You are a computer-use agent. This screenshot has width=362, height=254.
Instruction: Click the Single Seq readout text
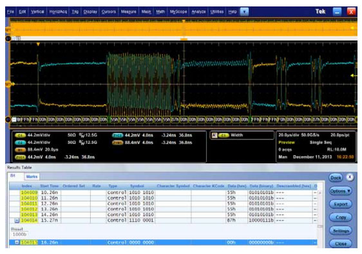[x=320, y=143]
